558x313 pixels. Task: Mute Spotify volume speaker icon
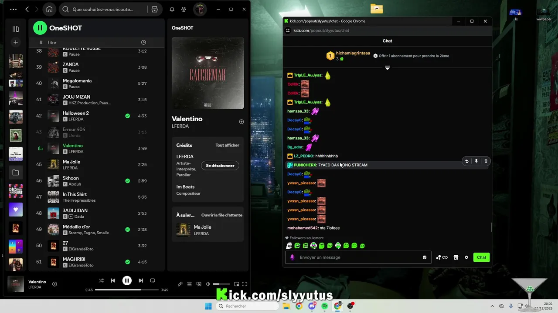(208, 284)
